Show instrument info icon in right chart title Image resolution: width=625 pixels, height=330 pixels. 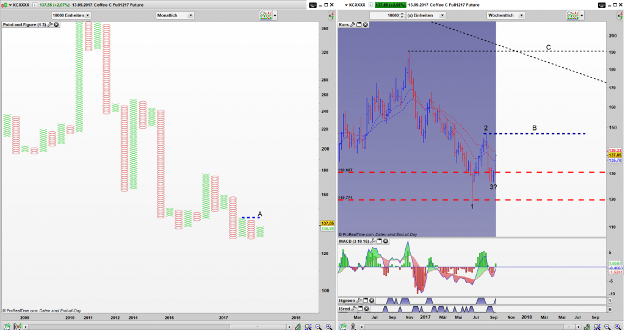click(370, 5)
